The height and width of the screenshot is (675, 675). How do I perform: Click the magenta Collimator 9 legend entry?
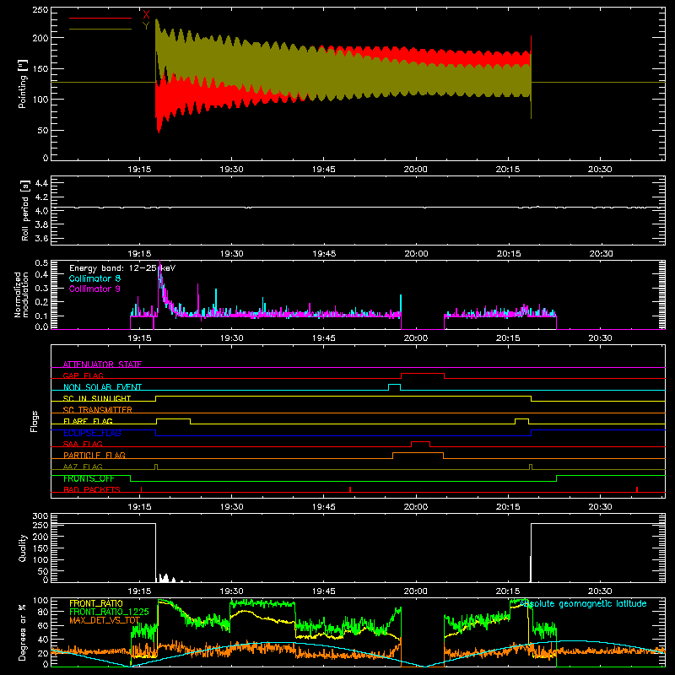tap(94, 289)
